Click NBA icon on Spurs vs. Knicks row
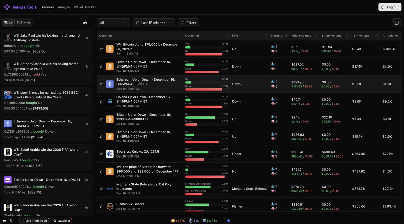 110,154
